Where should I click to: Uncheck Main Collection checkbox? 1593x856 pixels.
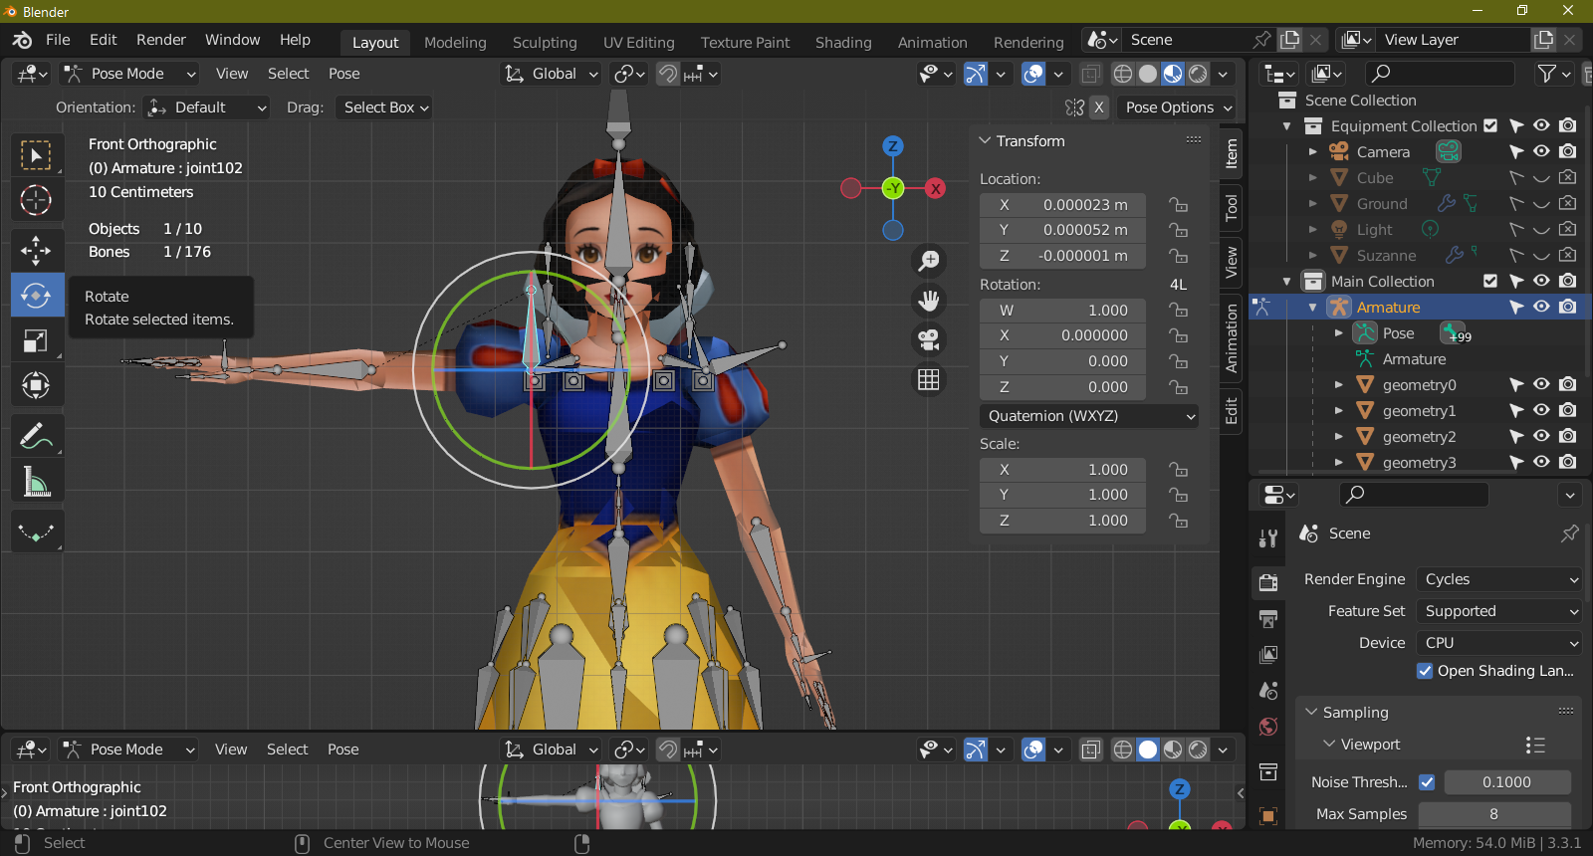tap(1490, 281)
